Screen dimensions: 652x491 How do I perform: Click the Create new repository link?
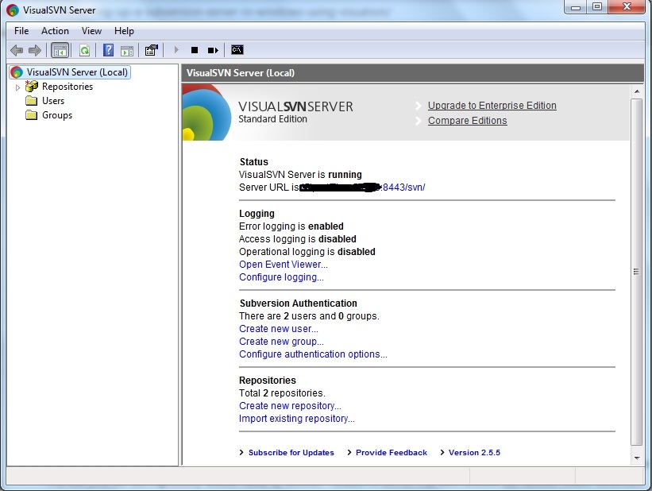290,405
